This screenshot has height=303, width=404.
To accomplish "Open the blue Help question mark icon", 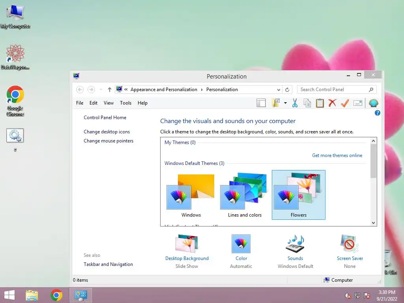I will coord(377,113).
